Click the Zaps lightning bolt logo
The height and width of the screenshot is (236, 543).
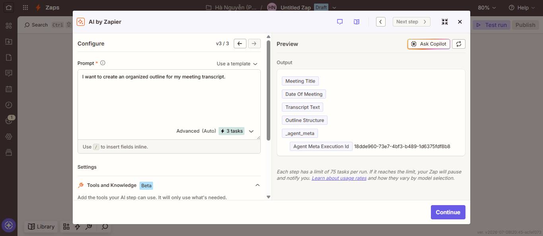pyautogui.click(x=38, y=8)
